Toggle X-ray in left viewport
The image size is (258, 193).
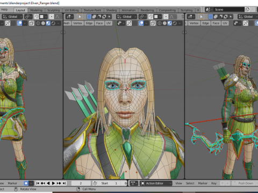click(x=31, y=23)
